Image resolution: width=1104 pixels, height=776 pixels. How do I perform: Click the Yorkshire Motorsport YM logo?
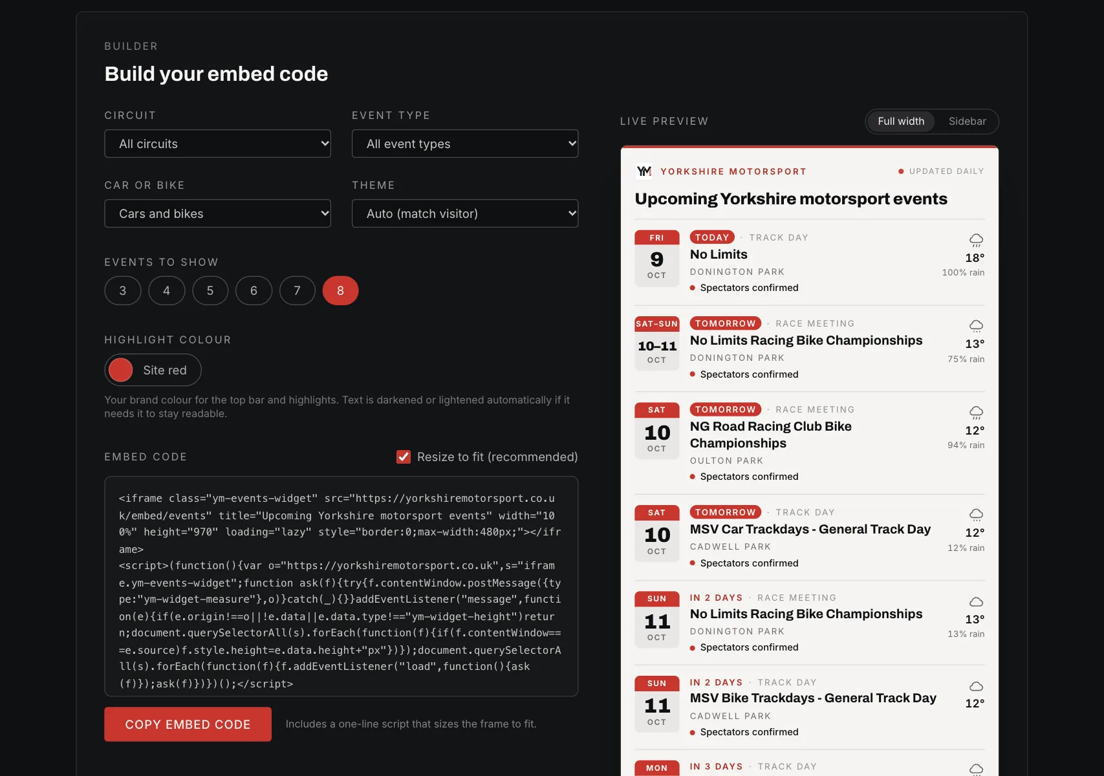644,171
